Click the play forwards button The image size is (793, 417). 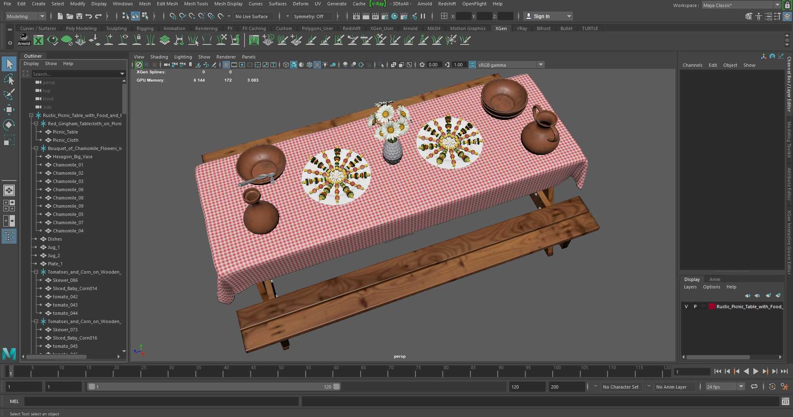(755, 372)
